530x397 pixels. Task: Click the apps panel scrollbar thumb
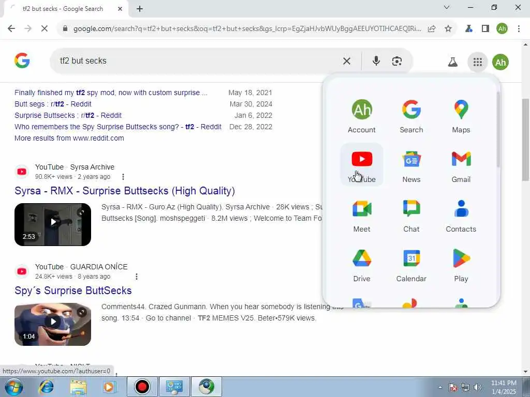[x=498, y=129]
